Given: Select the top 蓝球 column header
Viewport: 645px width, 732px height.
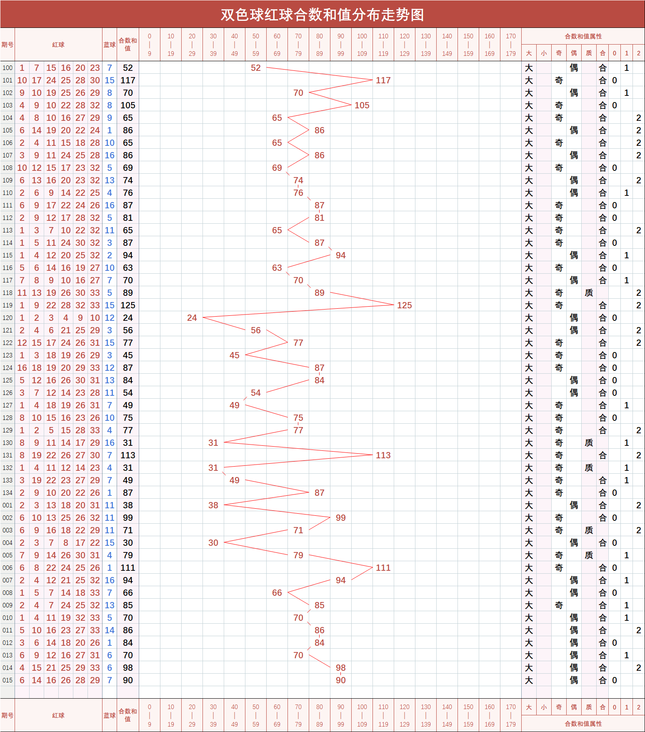Looking at the screenshot, I should pyautogui.click(x=109, y=45).
